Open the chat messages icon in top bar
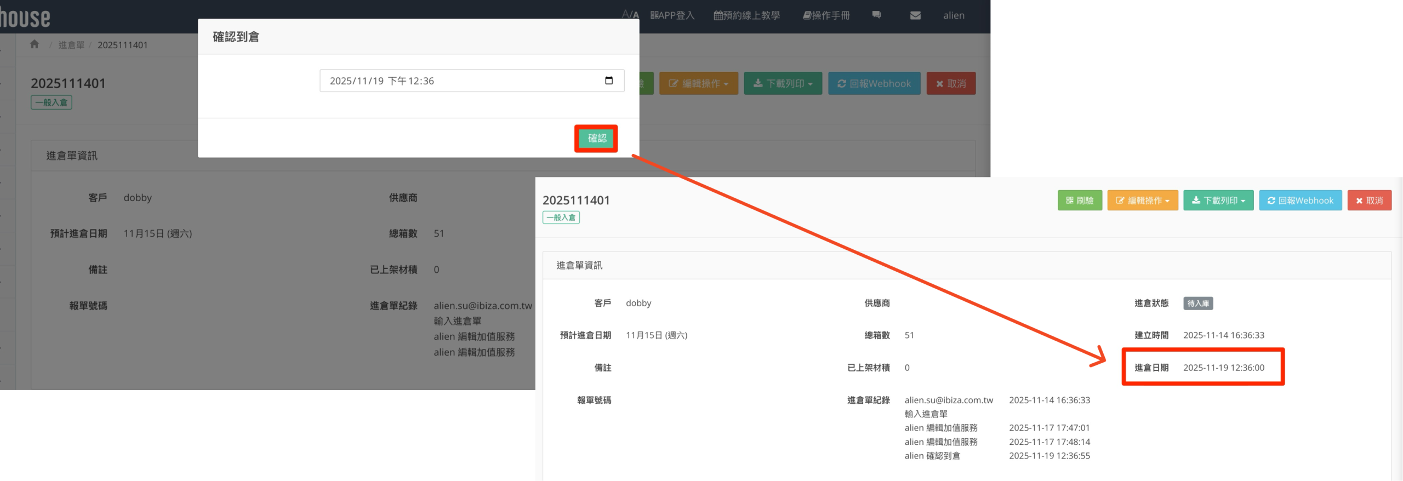 (x=876, y=15)
